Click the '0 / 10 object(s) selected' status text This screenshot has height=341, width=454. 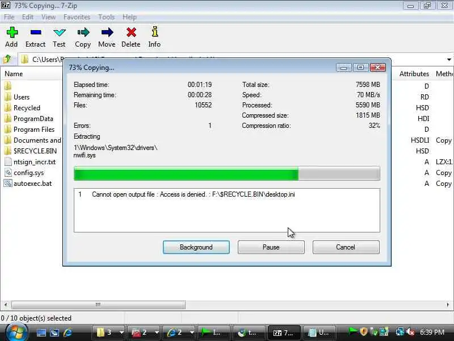coord(36,318)
